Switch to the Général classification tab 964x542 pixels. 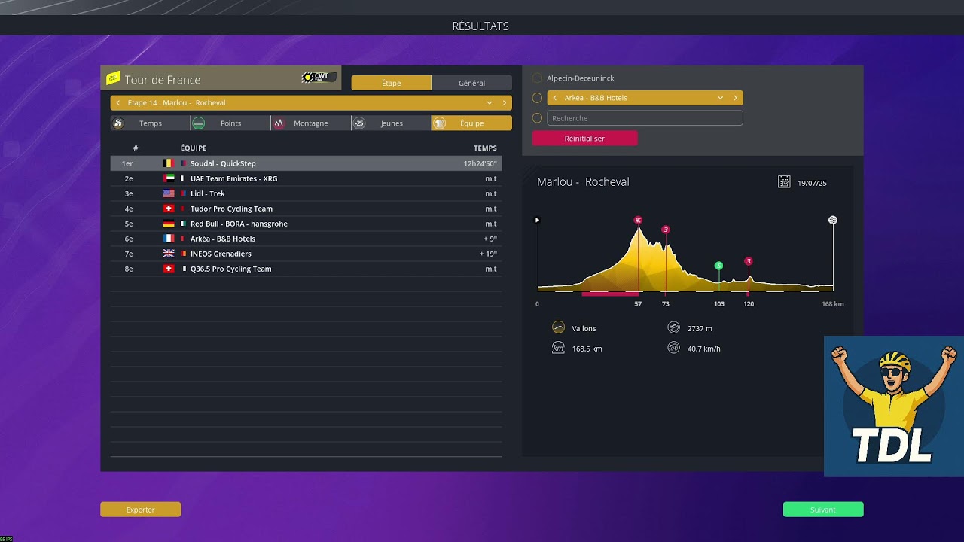click(x=472, y=83)
